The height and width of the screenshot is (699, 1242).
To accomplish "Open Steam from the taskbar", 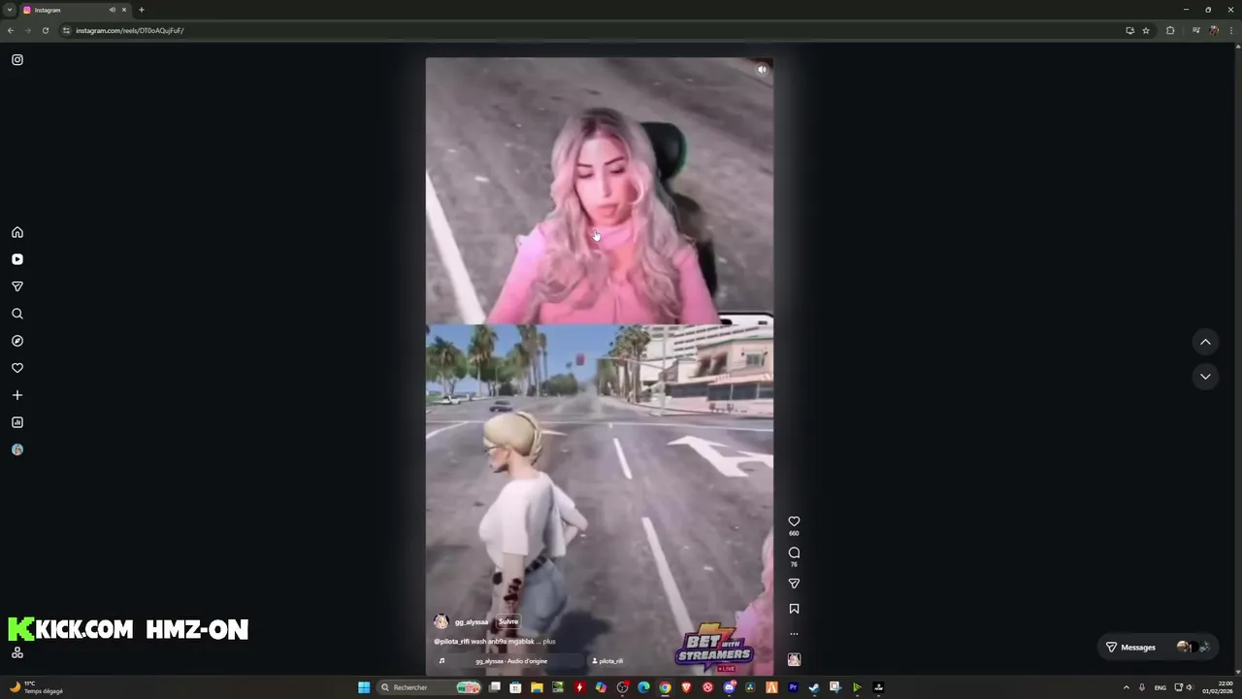I will (x=814, y=687).
